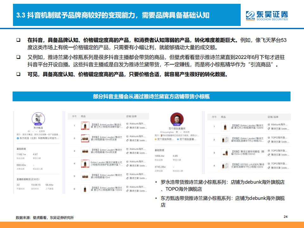Viewport: 304px width, 228px height.
Task: Click 东方优选（北京）科技有限公司 verification link
Action: pyautogui.click(x=39, y=138)
